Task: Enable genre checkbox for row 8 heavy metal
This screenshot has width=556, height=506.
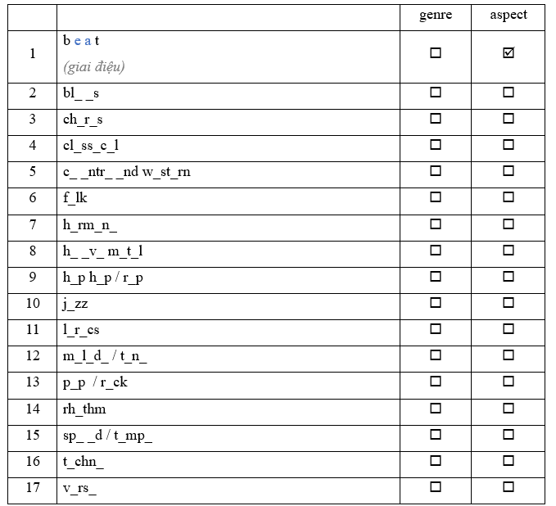Action: click(436, 250)
